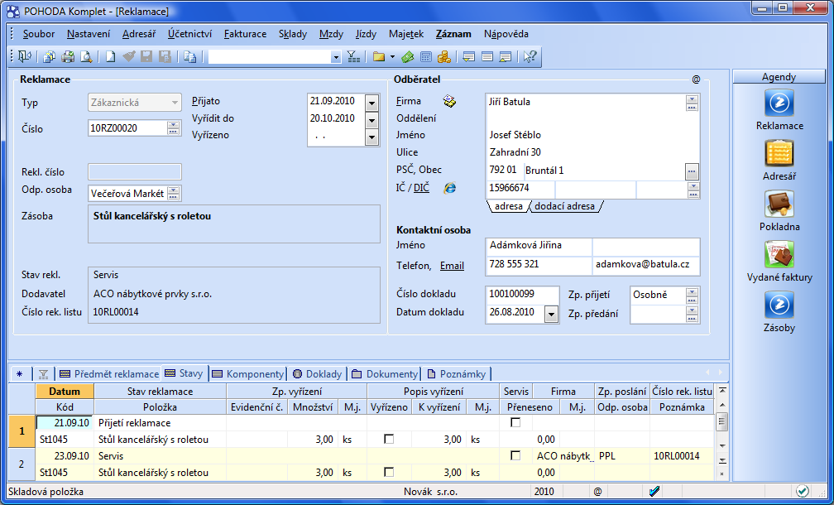Click the help pointer question mark icon

[x=530, y=57]
